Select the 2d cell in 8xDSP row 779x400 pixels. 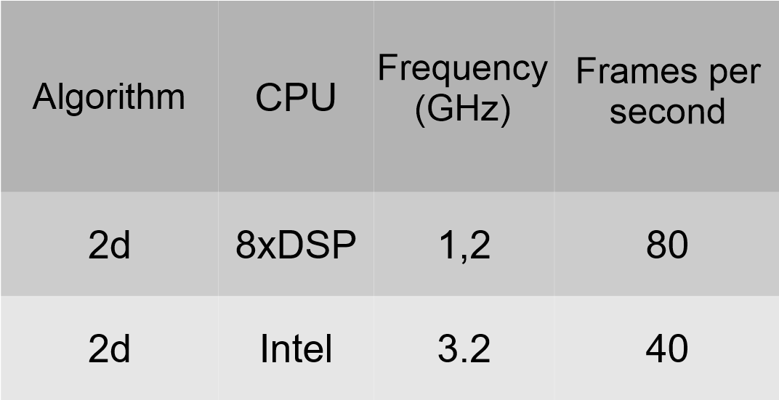click(109, 244)
